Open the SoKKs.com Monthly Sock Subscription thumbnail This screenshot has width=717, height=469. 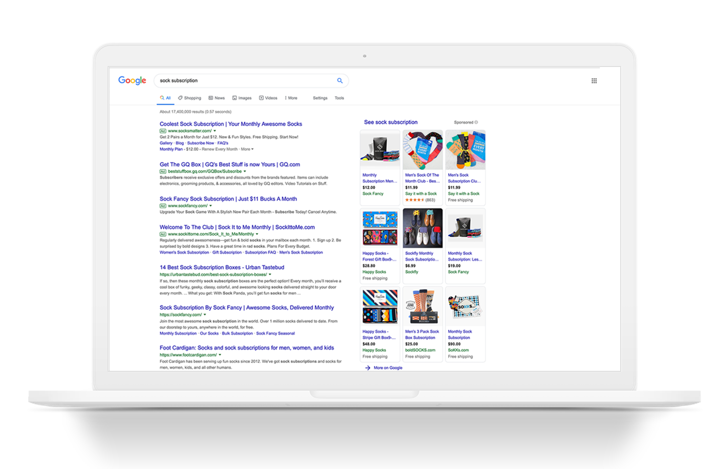point(465,306)
